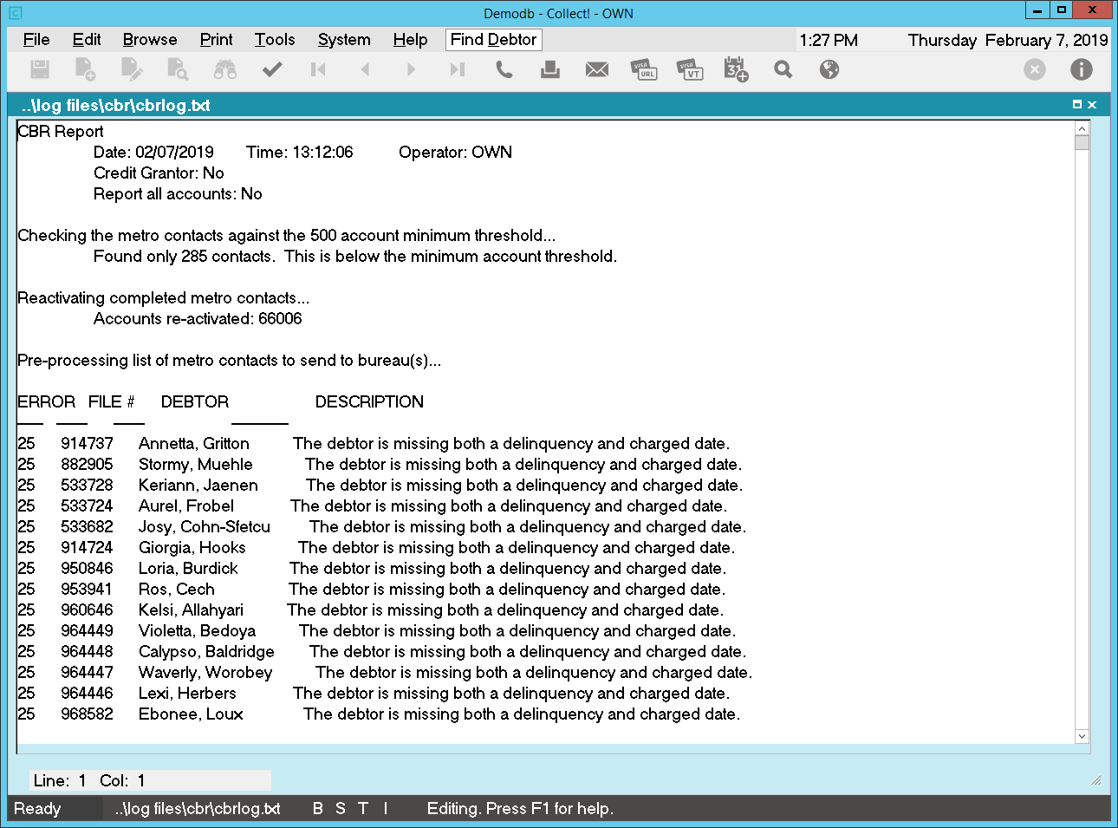Click the vertical scrollbar thumb
Screen dimensions: 1118x828
1082,143
